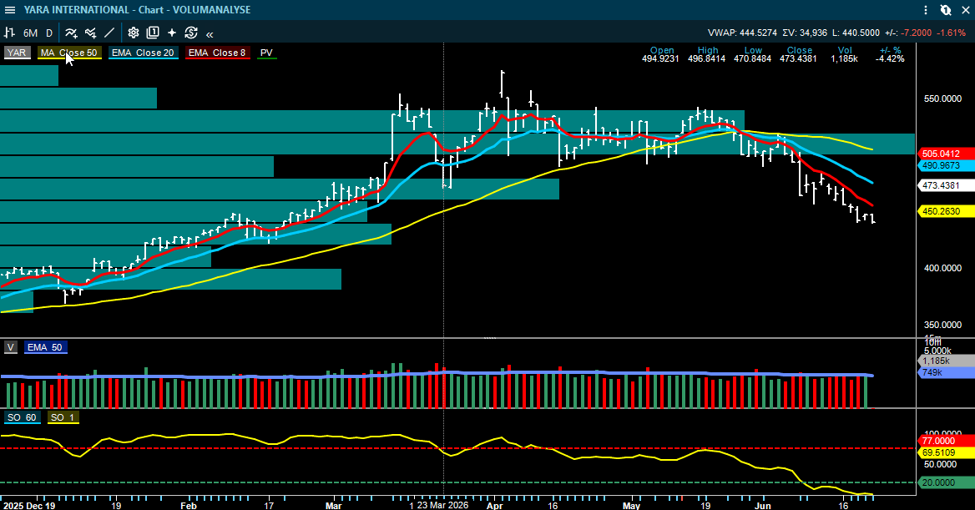Click the Close 473.4381 header value

798,59
